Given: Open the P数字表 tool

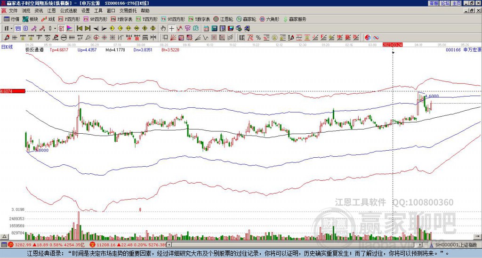Looking at the screenshot, I should coord(122,19).
